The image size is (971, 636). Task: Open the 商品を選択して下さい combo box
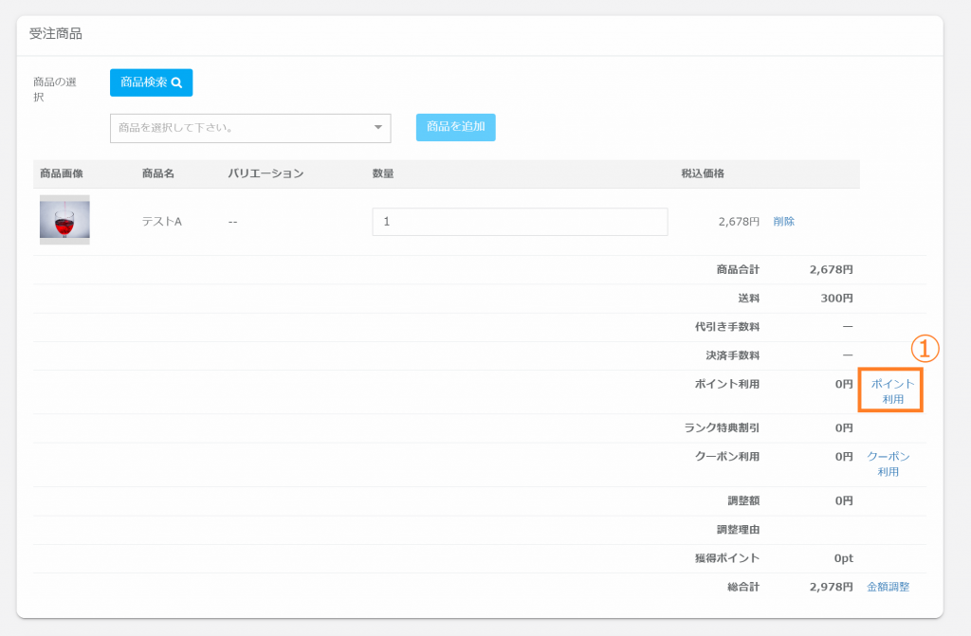(237, 128)
